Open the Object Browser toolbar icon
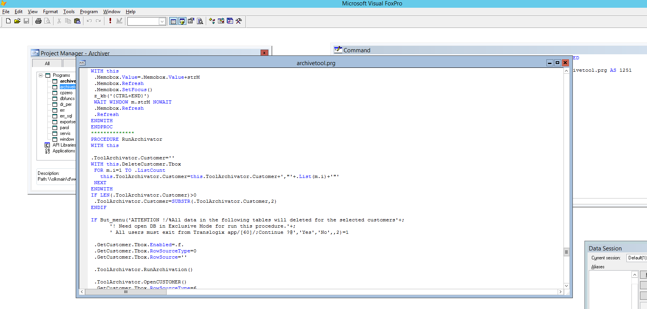The image size is (647, 309). point(221,21)
